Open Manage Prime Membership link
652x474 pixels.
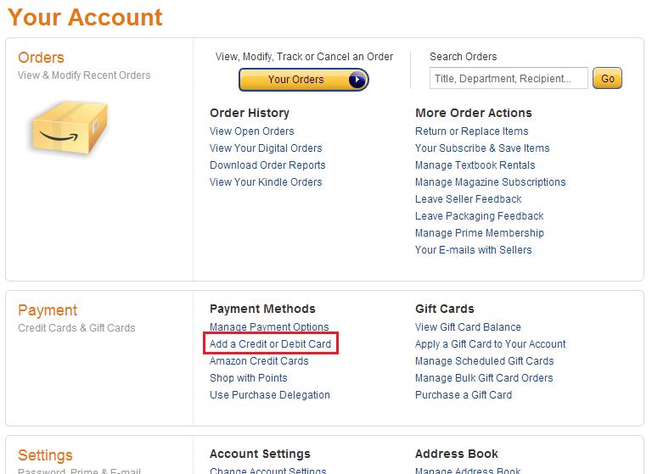(x=479, y=233)
